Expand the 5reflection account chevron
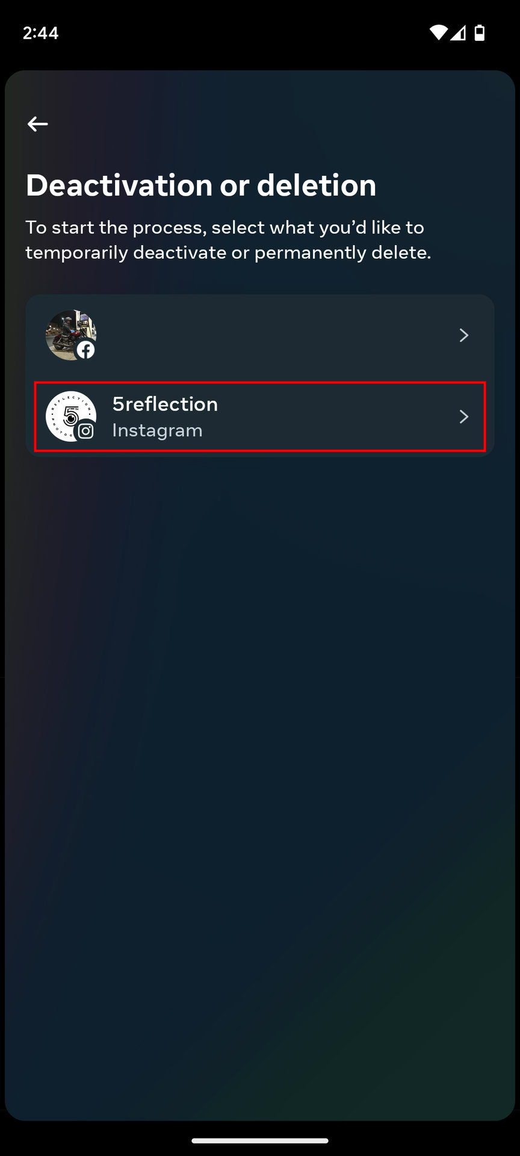Screen dimensions: 520x1156 (463, 417)
